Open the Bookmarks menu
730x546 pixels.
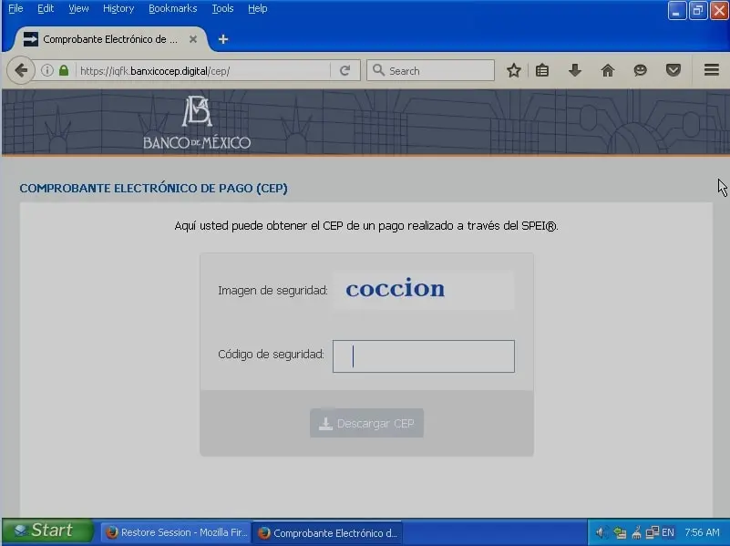(173, 8)
